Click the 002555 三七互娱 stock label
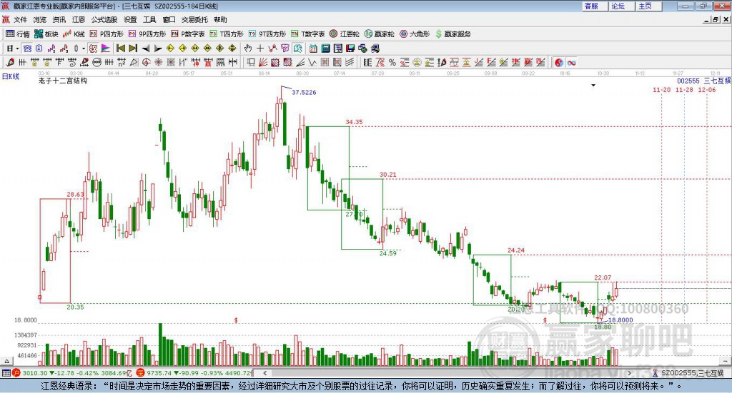 703,81
